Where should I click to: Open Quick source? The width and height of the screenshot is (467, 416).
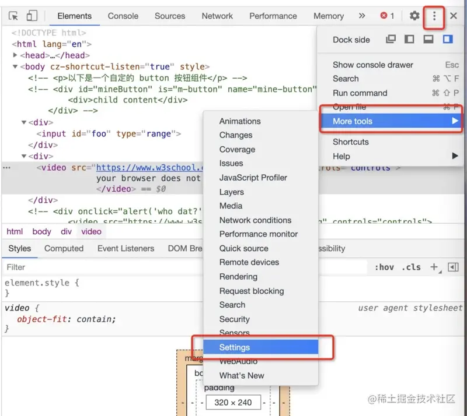pyautogui.click(x=260, y=248)
